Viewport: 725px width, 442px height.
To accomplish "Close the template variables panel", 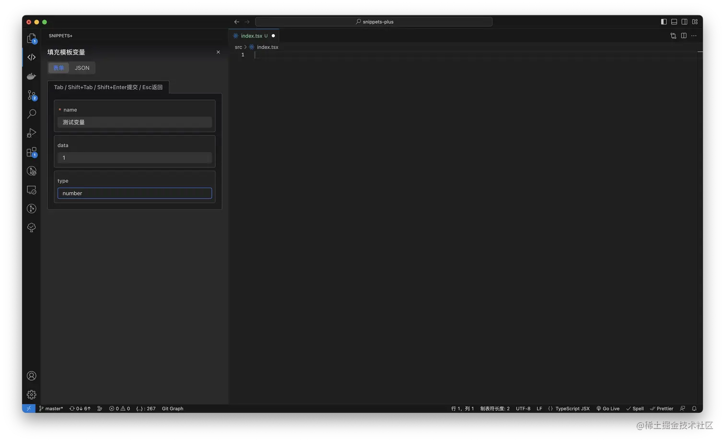I will coord(218,52).
